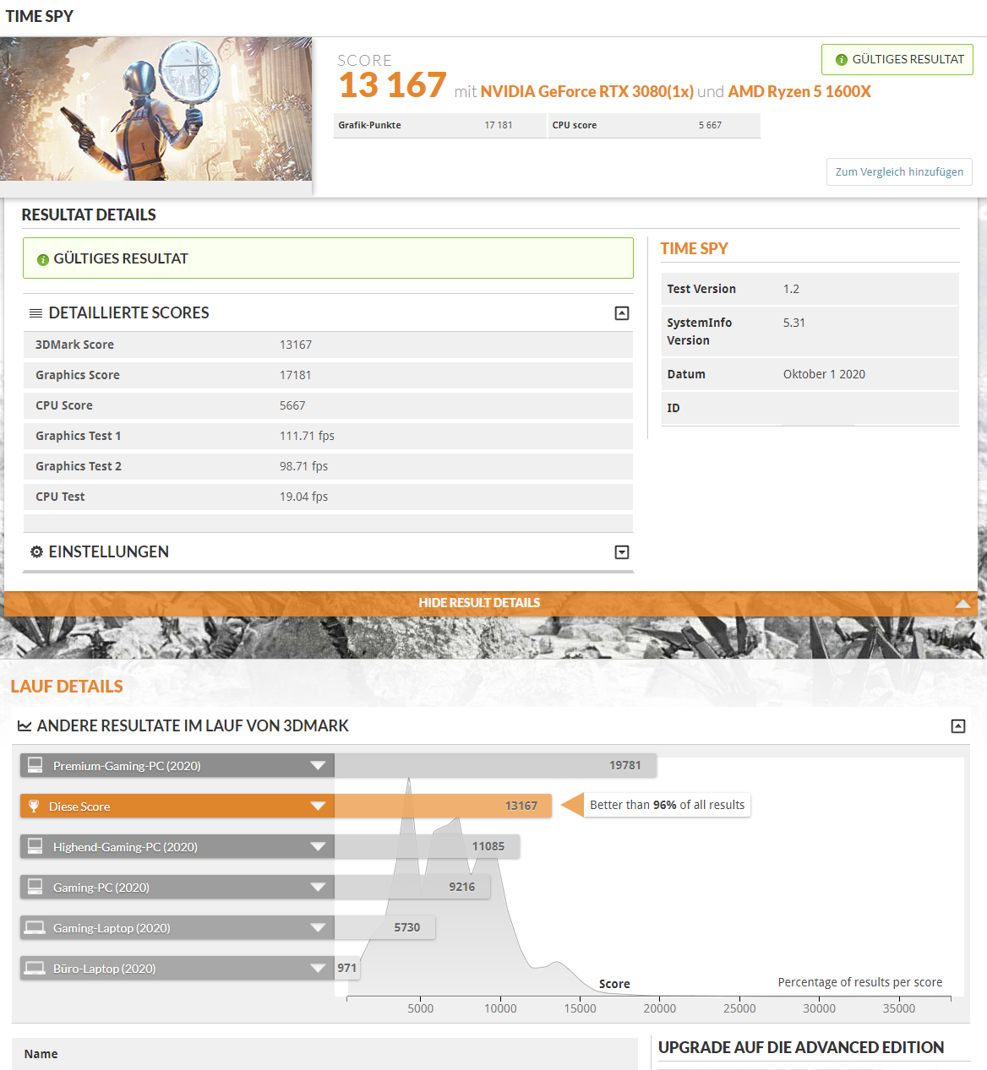Click the trophy icon for Diese Score
Viewport: 987px width, 1070px height.
[x=34, y=806]
